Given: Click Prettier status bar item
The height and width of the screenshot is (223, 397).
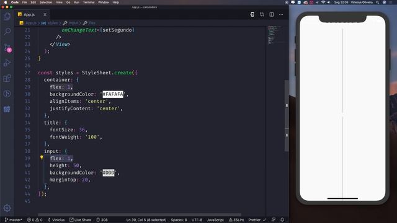Looking at the screenshot, I should (x=257, y=220).
